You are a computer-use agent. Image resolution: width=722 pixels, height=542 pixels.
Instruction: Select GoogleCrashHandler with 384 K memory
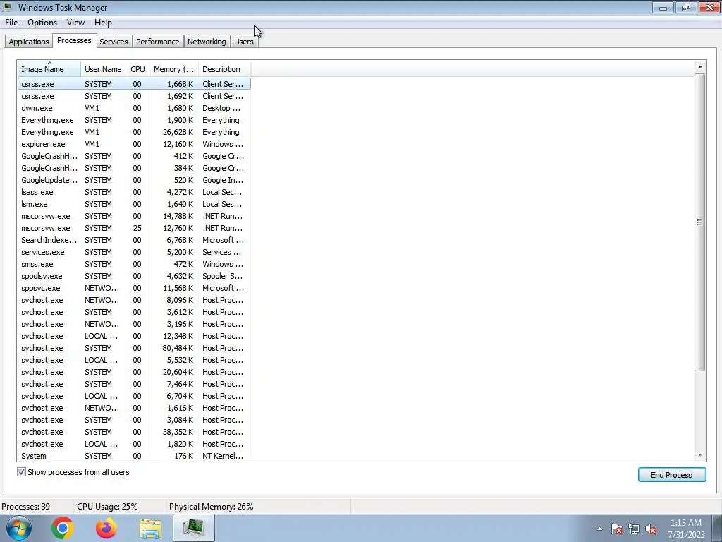(x=134, y=168)
